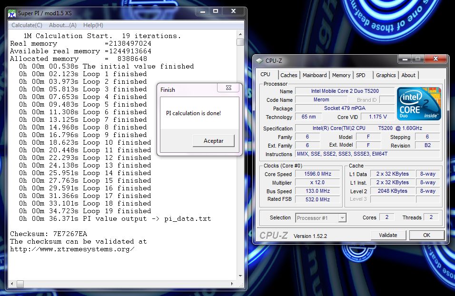Click the Loop 19 finished line
The height and width of the screenshot is (296, 455).
click(85, 211)
